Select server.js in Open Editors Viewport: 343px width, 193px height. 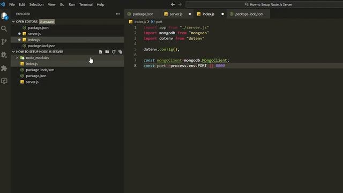68,34
